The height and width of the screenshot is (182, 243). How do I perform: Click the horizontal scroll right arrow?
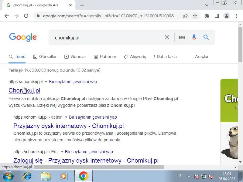[235, 167]
